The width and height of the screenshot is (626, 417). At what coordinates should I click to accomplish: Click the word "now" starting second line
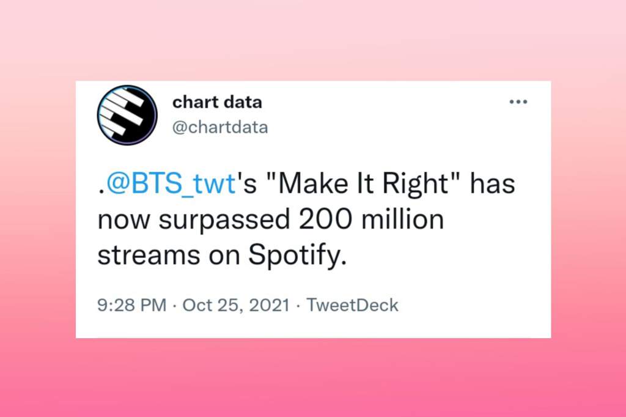point(123,221)
